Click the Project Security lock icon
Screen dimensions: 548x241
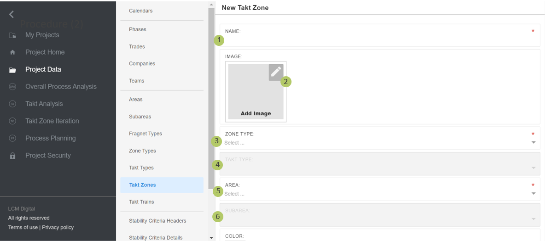coord(12,156)
